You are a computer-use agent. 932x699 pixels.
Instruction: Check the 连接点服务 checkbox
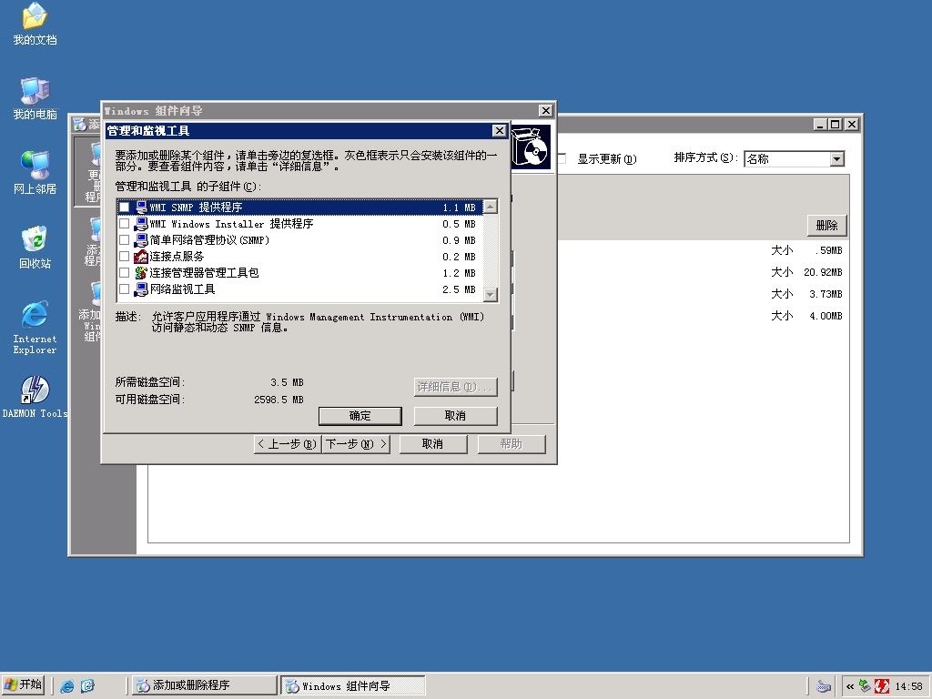coord(124,257)
